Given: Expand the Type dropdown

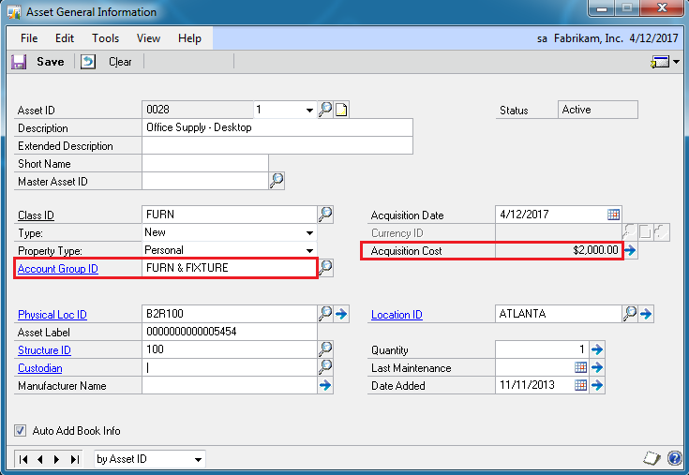Looking at the screenshot, I should click(309, 232).
